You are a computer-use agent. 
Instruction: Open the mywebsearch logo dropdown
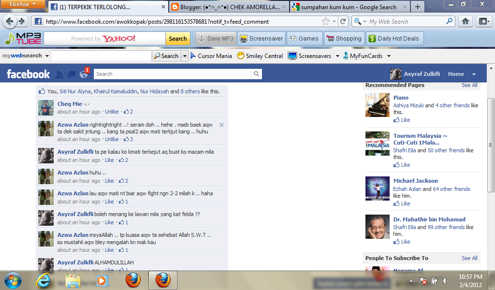(x=47, y=56)
